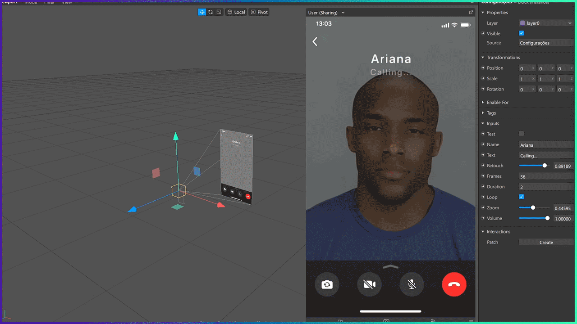
Task: Click the Rotation X field
Action: pyautogui.click(x=527, y=90)
